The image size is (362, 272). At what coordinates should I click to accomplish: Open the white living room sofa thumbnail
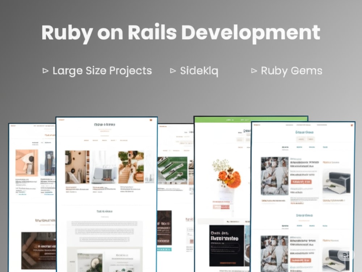[x=104, y=167]
